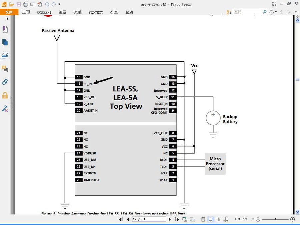Image resolution: width=300 pixels, height=225 pixels.
Task: Go to the next page
Action: 170,219
